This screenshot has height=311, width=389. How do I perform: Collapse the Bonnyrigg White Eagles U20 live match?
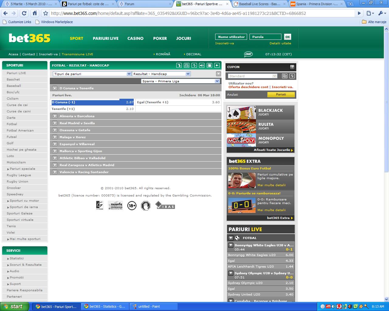[231, 245]
